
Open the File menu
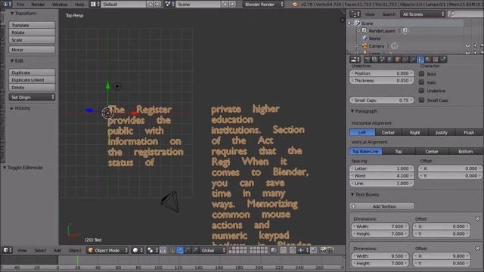point(20,4)
